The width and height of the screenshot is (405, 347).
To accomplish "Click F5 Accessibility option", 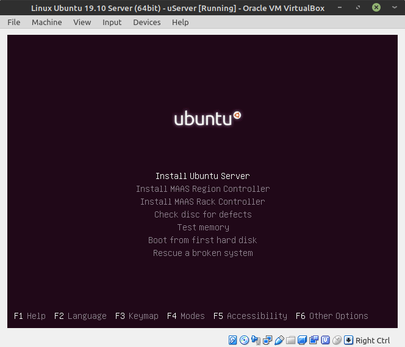I will pyautogui.click(x=250, y=316).
